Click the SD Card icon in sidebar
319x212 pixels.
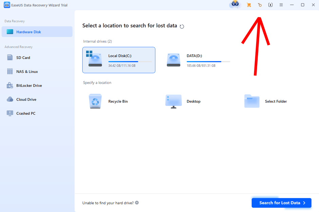[x=10, y=58]
